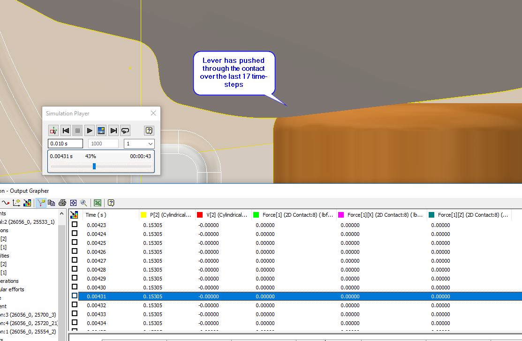This screenshot has width=522, height=341.
Task: Play the simulation
Action: click(89, 130)
